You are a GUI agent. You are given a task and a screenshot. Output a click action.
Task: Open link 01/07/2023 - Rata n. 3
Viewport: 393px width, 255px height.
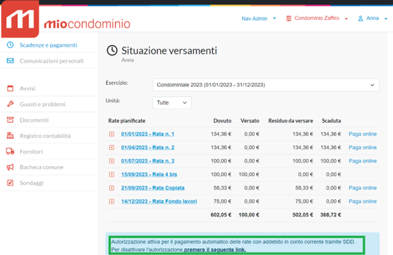click(x=148, y=161)
